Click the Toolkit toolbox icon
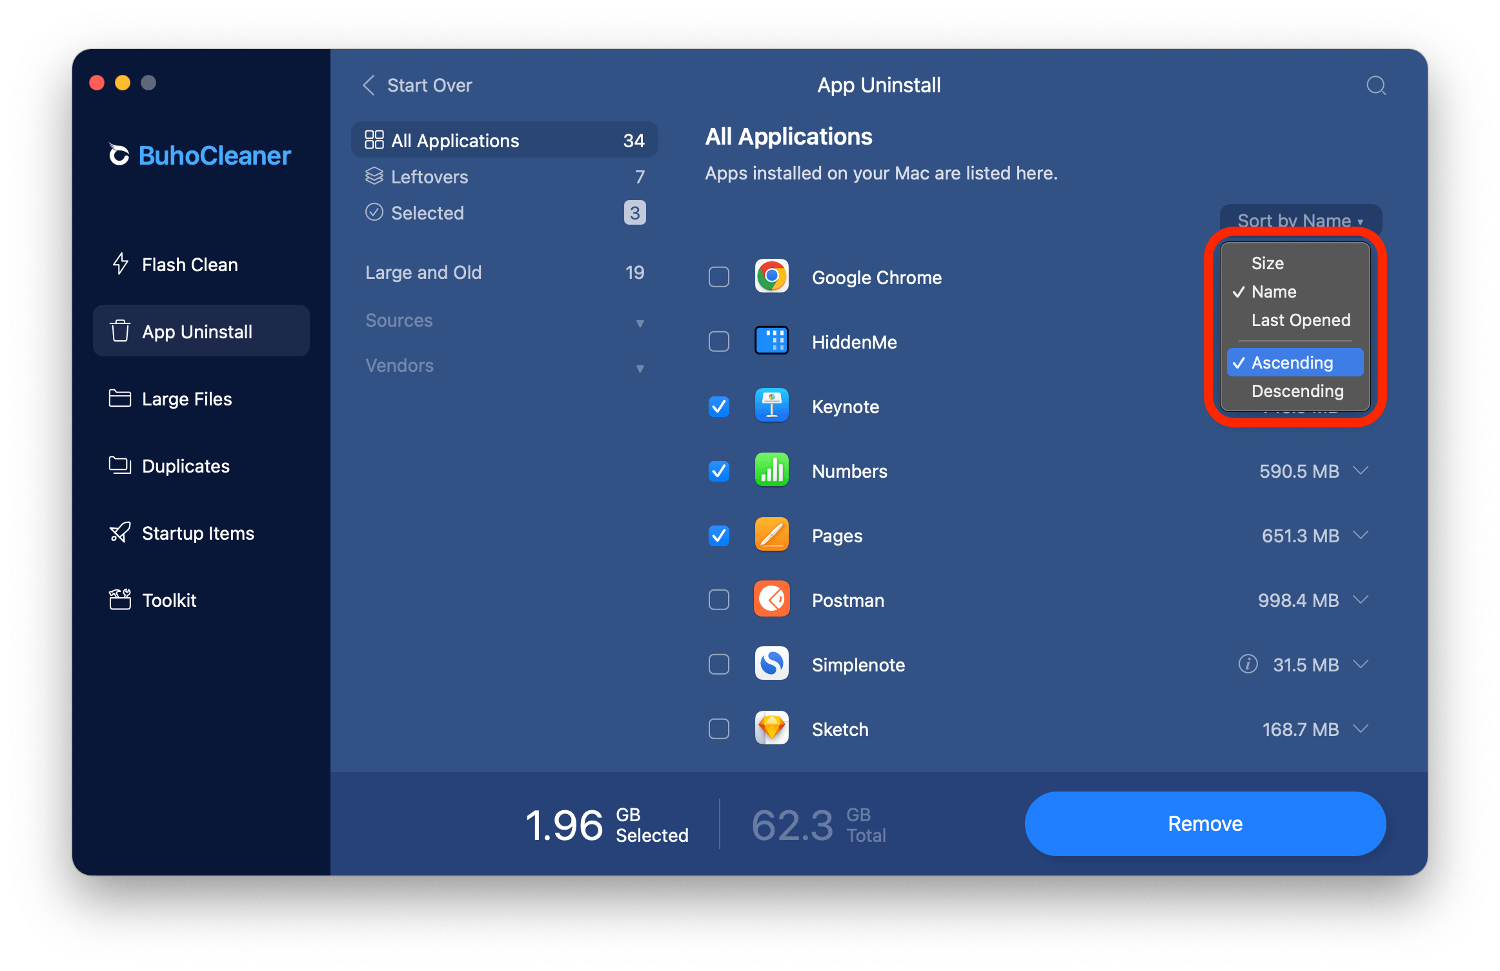Screen dimensions: 1500x971 point(120,600)
